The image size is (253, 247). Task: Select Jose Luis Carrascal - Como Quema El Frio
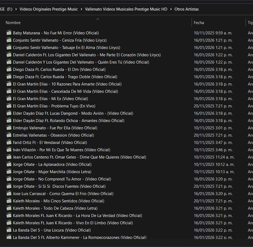tap(63, 194)
